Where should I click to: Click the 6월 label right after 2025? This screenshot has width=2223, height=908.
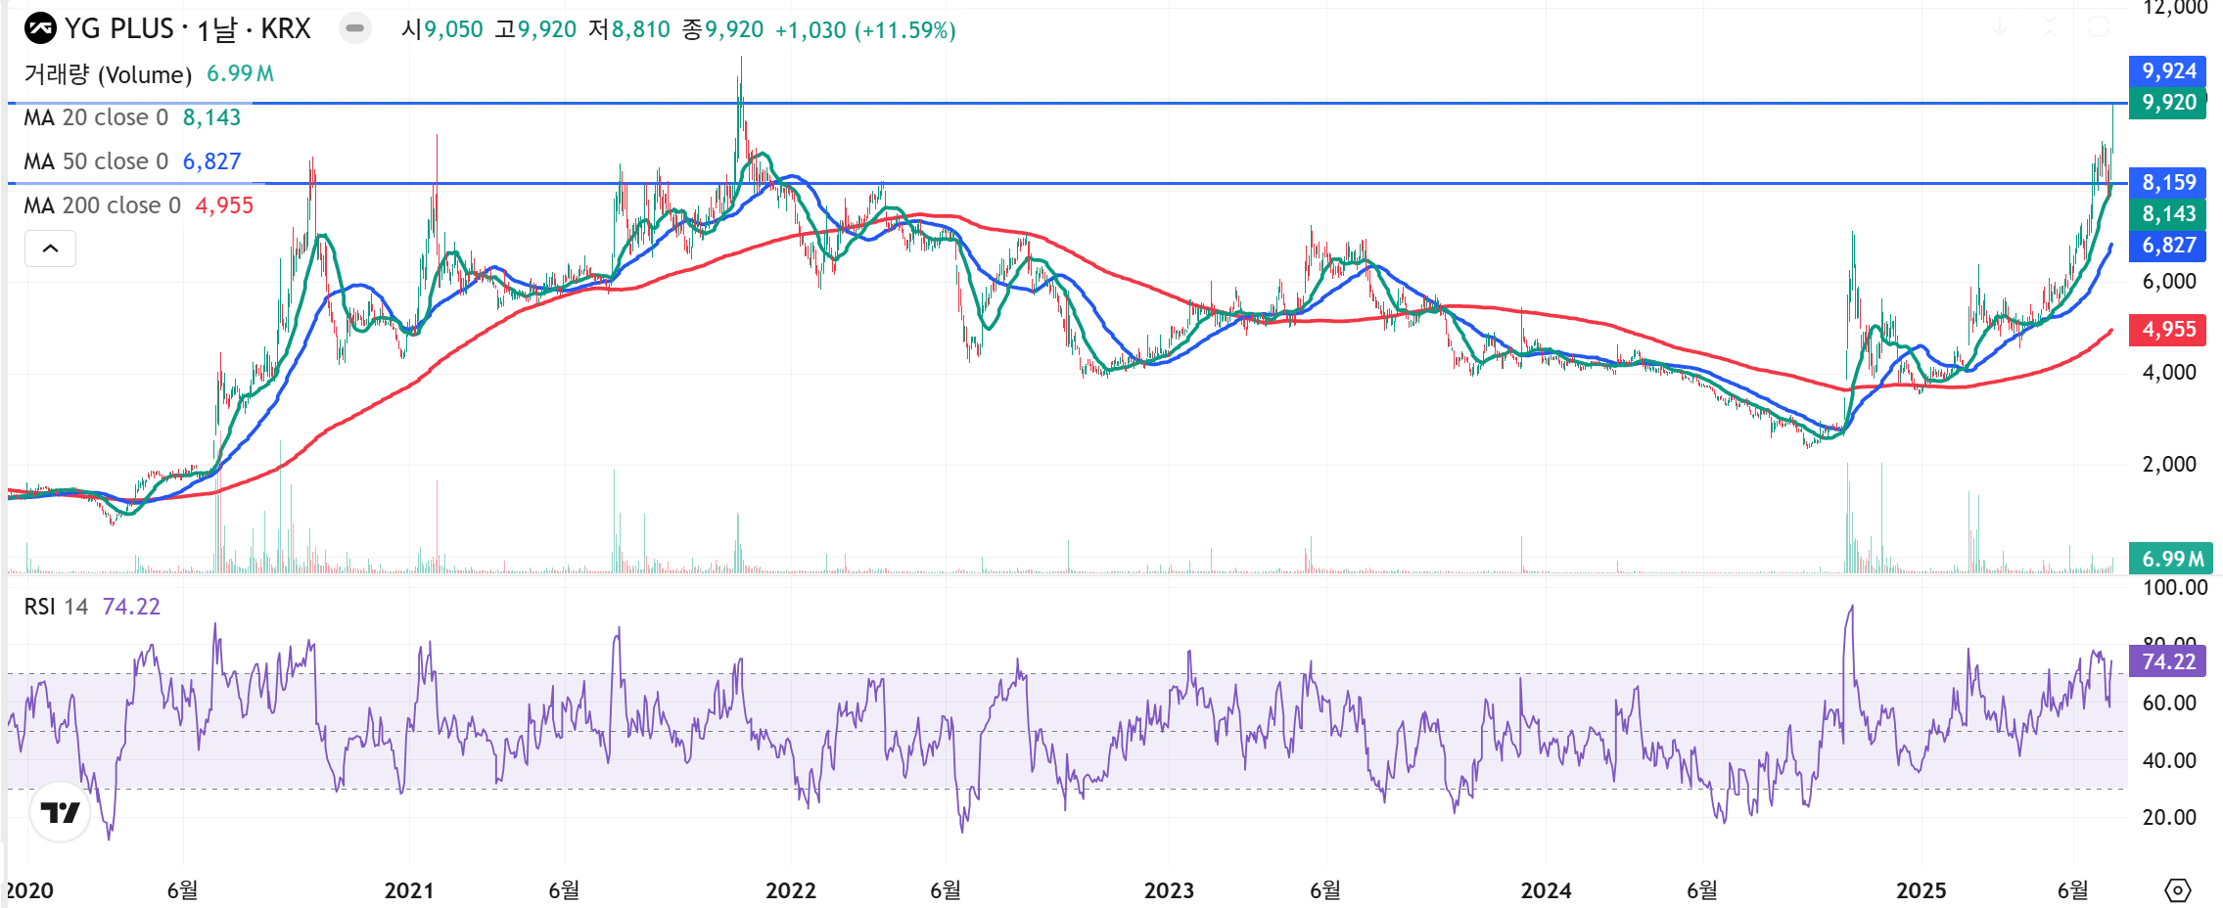click(x=2073, y=890)
